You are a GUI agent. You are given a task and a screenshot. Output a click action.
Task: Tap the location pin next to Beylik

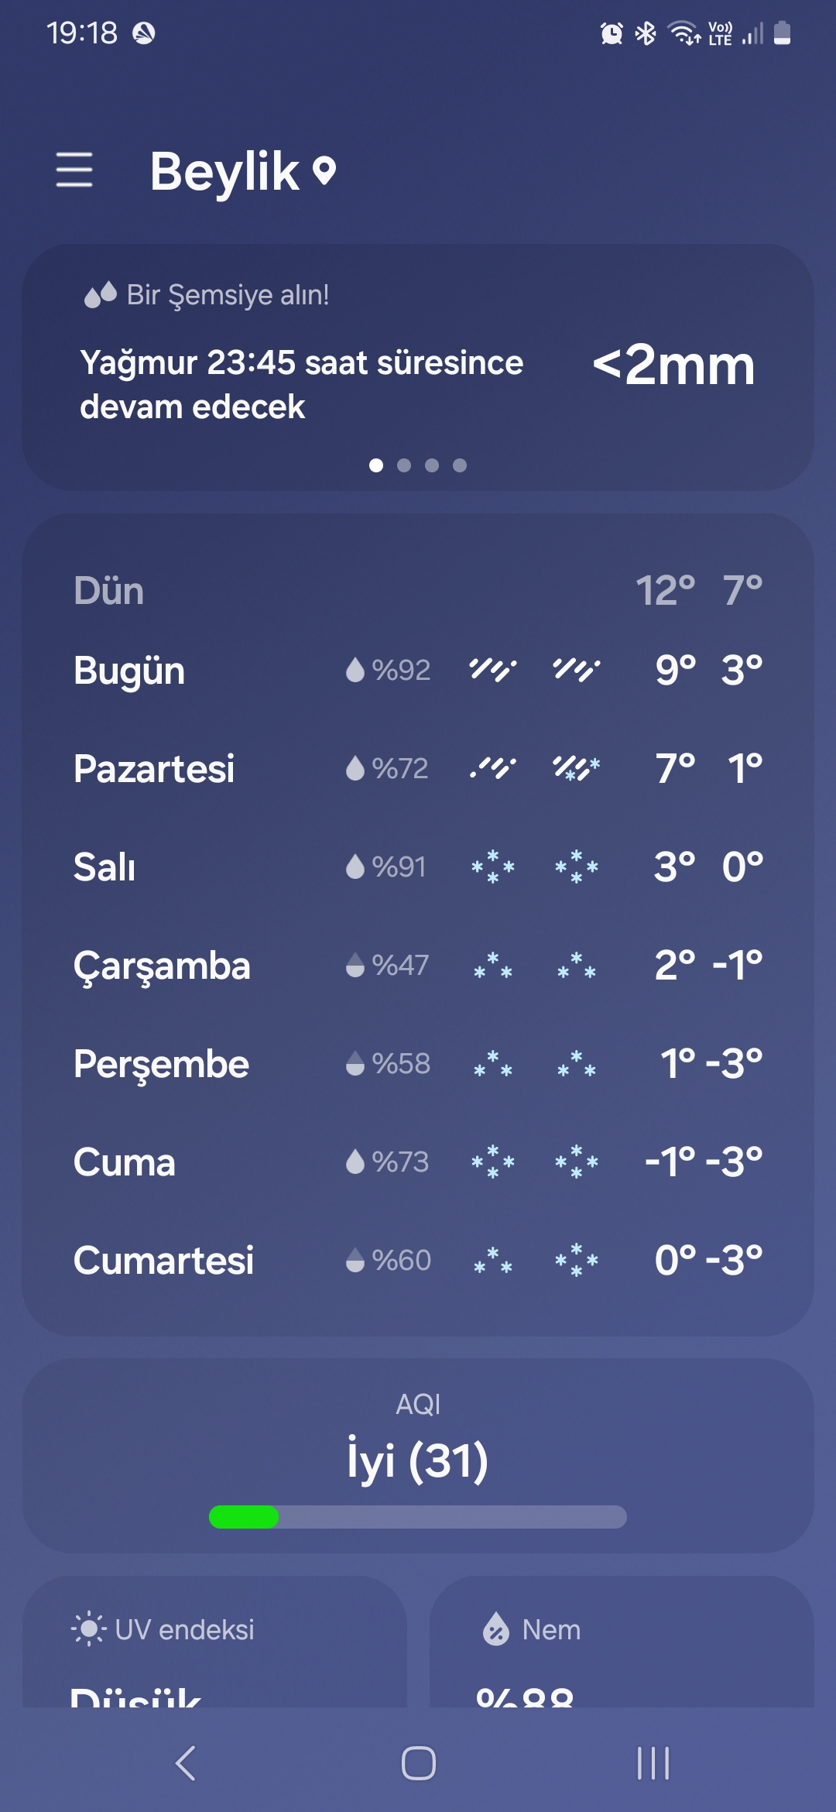pyautogui.click(x=324, y=171)
